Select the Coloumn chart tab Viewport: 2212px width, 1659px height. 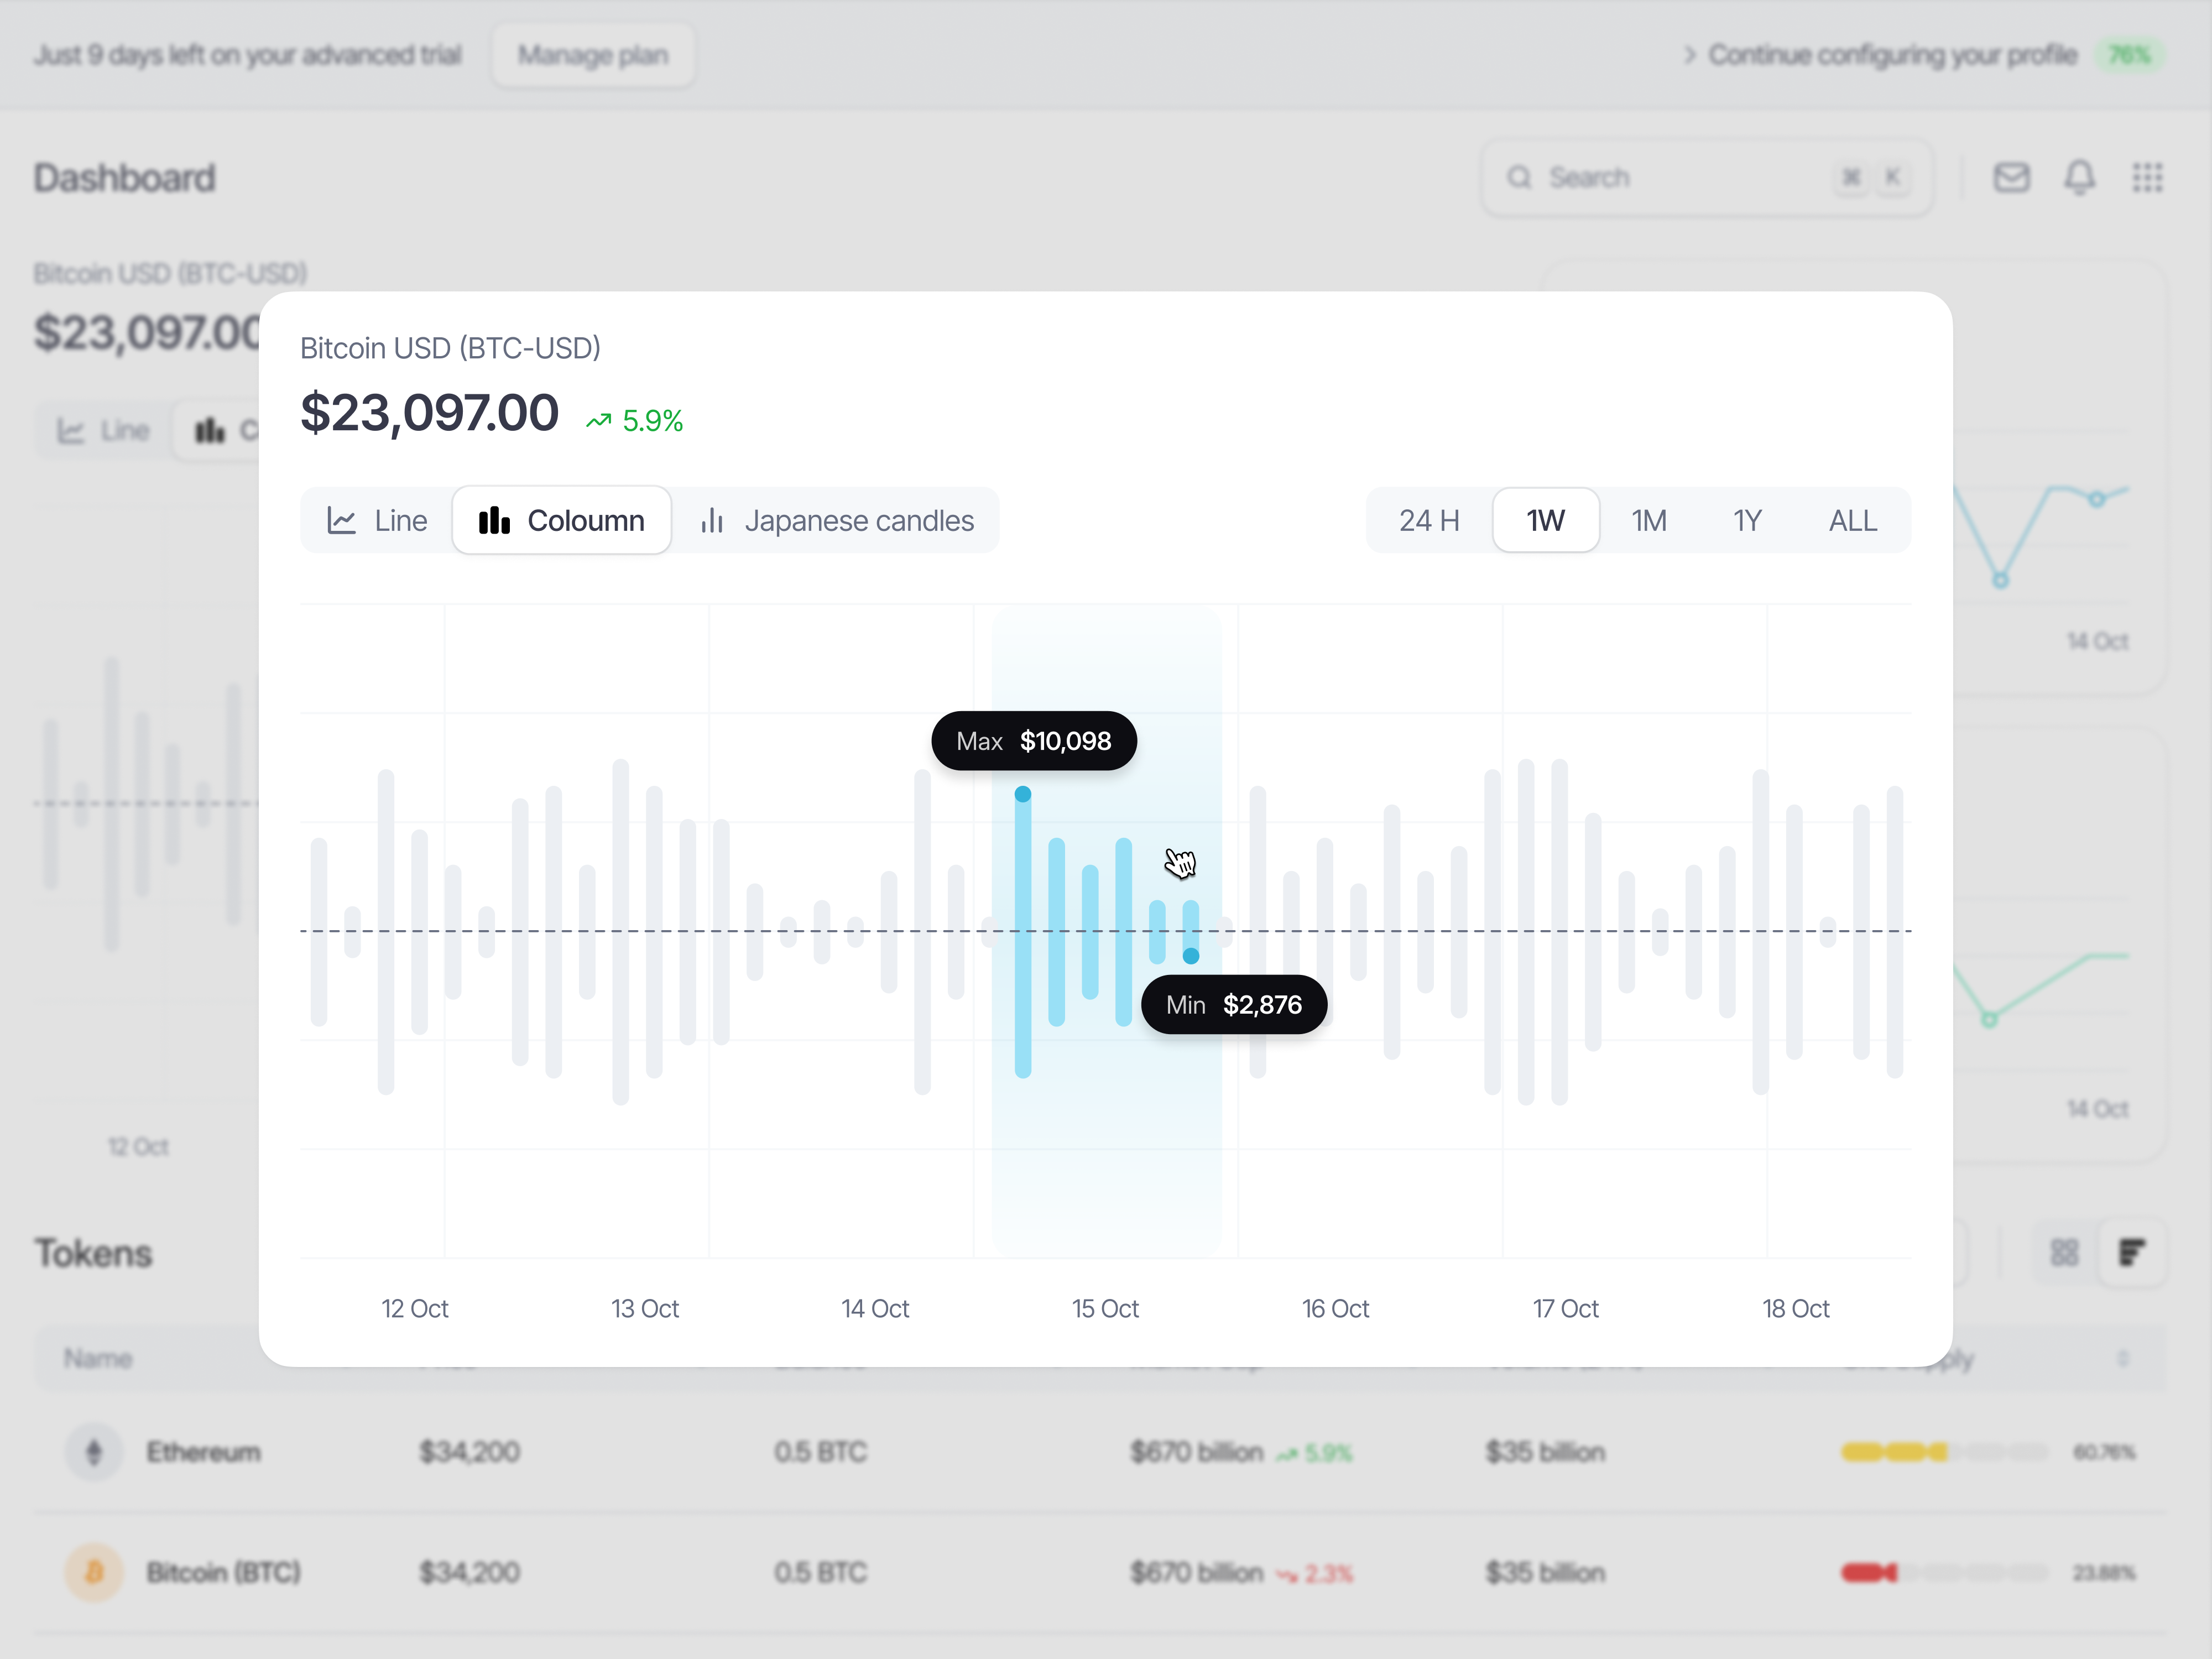[561, 520]
